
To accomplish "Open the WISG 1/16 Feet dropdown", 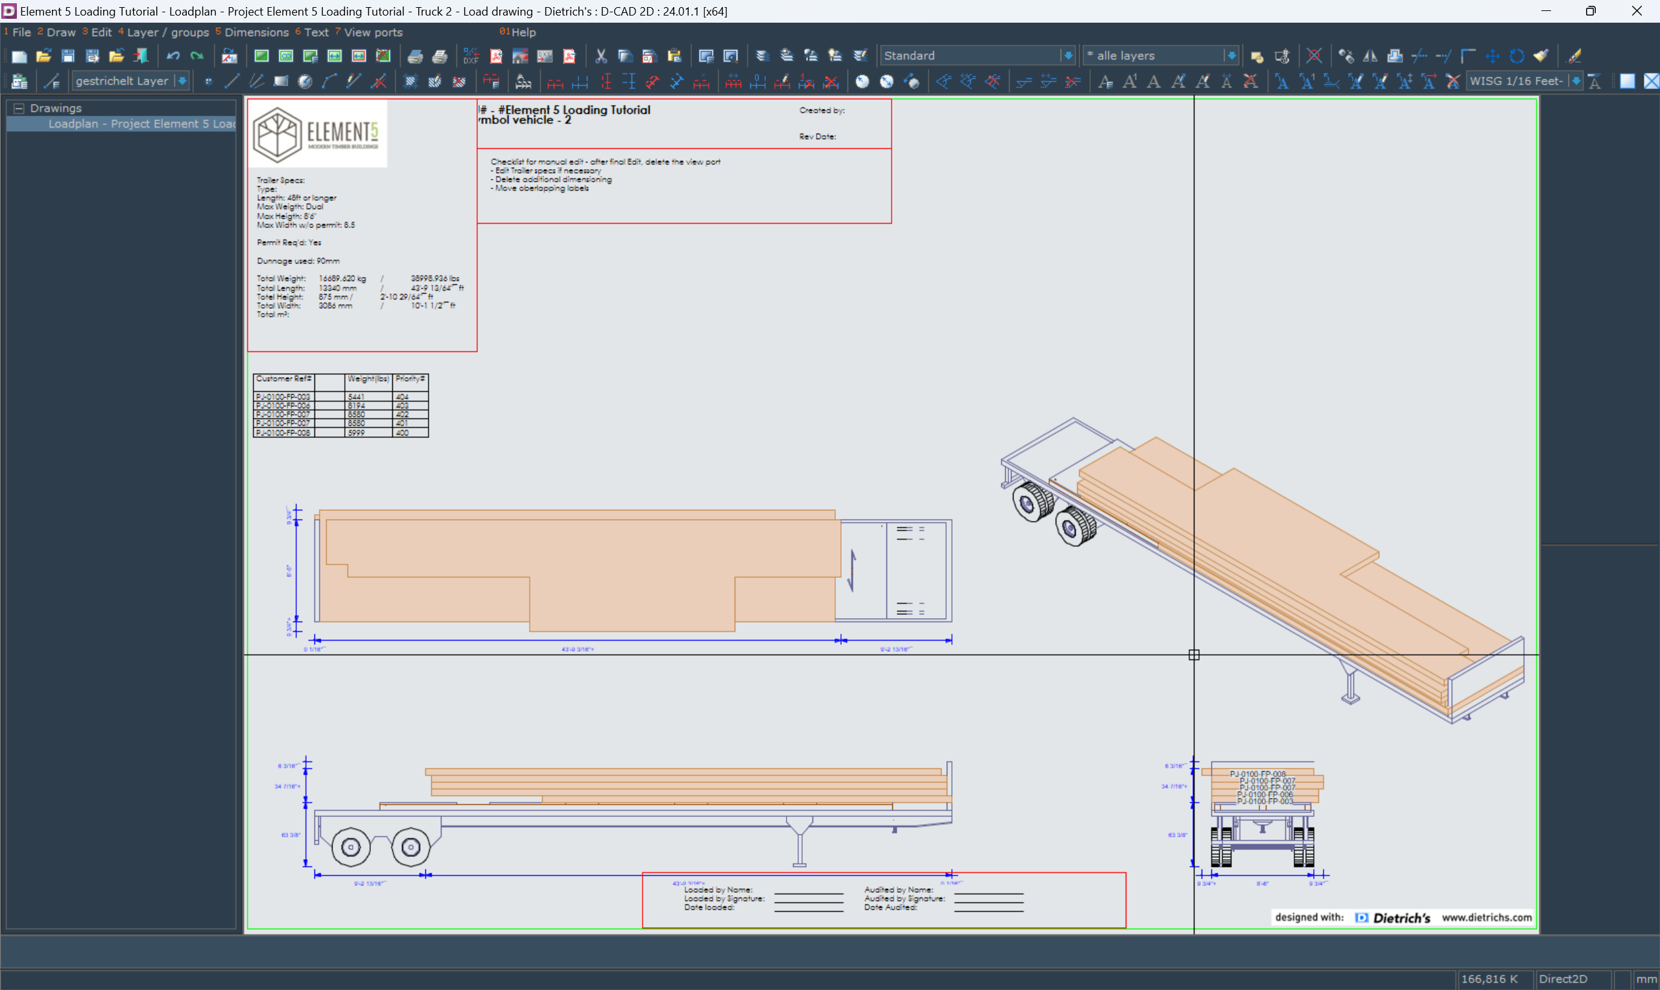I will pos(1575,82).
